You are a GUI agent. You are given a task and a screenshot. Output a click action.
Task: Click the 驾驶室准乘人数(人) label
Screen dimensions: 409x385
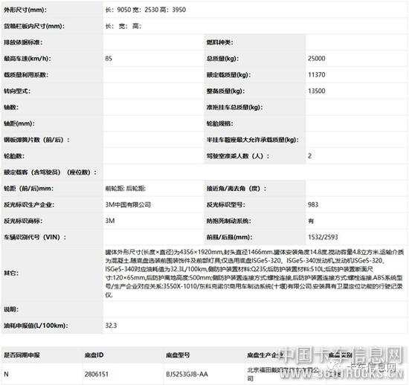(x=238, y=156)
